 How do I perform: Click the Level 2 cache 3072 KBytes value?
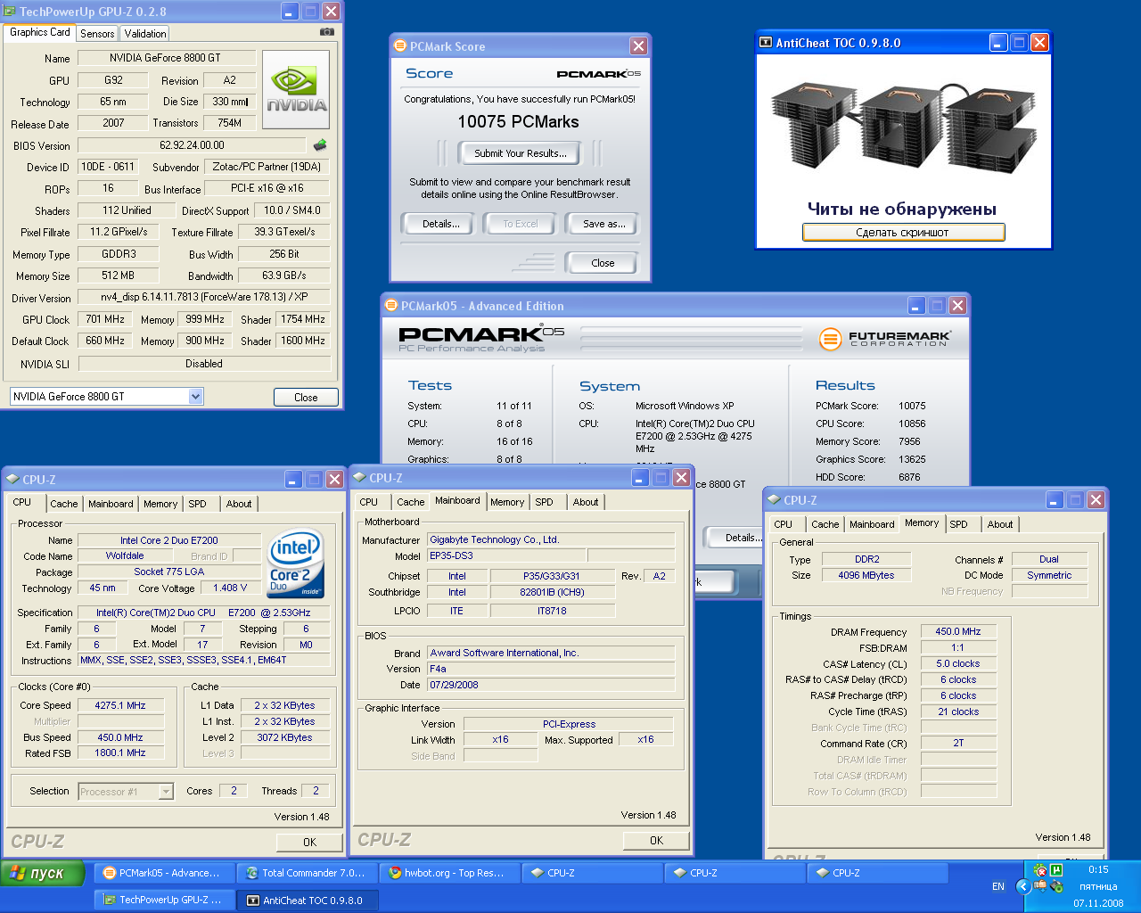point(284,737)
